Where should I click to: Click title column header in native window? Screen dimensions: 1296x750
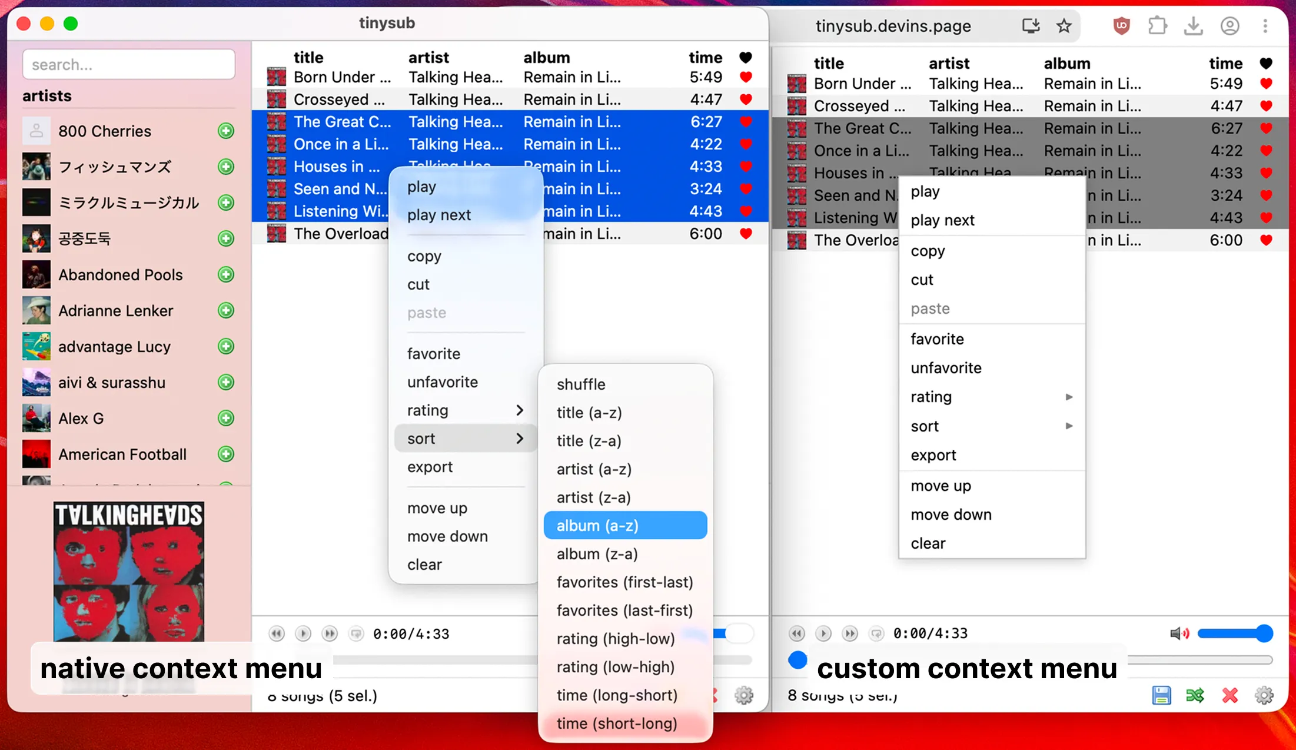click(308, 57)
